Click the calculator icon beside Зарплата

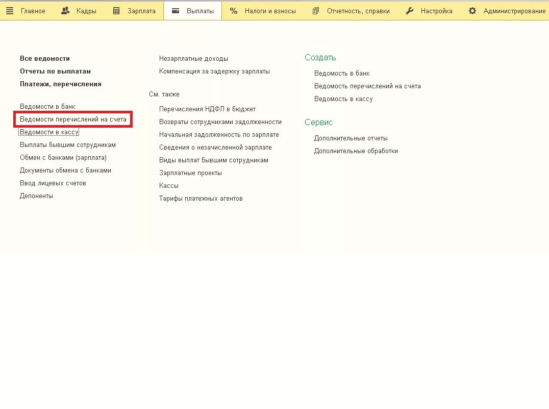coord(117,10)
